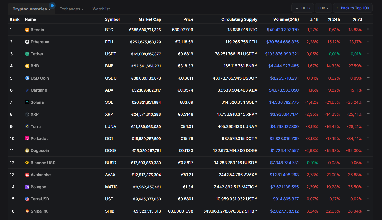Open the Avalanche name link

40,175
